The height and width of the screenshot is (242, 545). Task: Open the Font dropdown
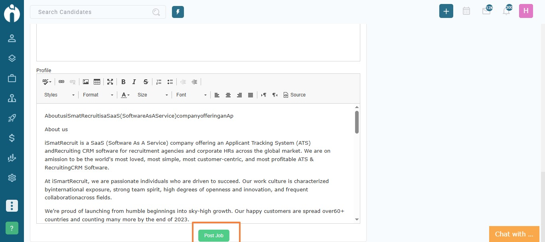pyautogui.click(x=192, y=95)
